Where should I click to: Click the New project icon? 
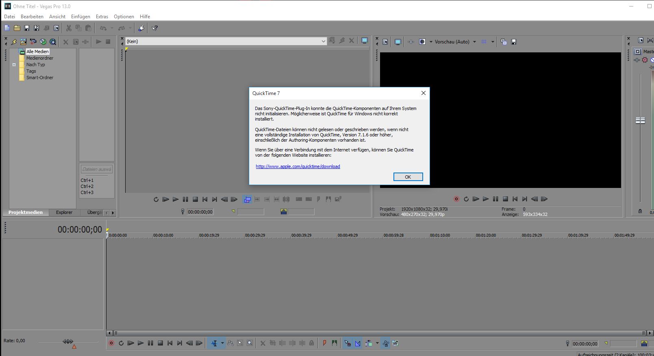[x=7, y=28]
